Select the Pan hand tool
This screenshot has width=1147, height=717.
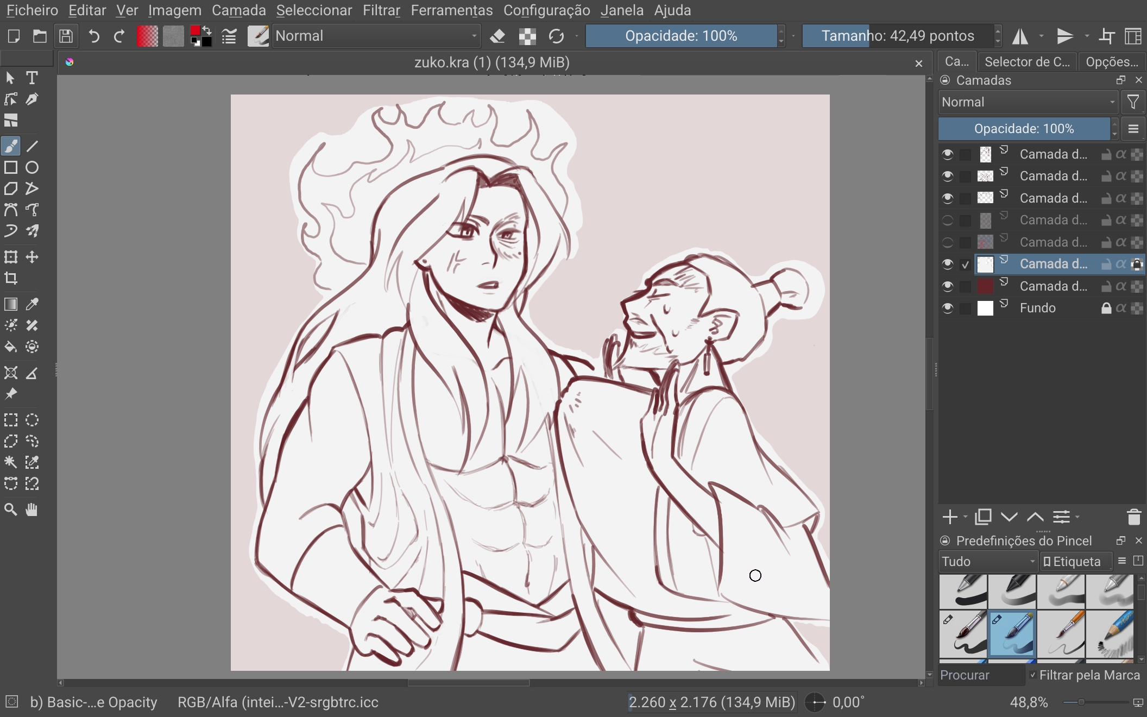click(32, 510)
